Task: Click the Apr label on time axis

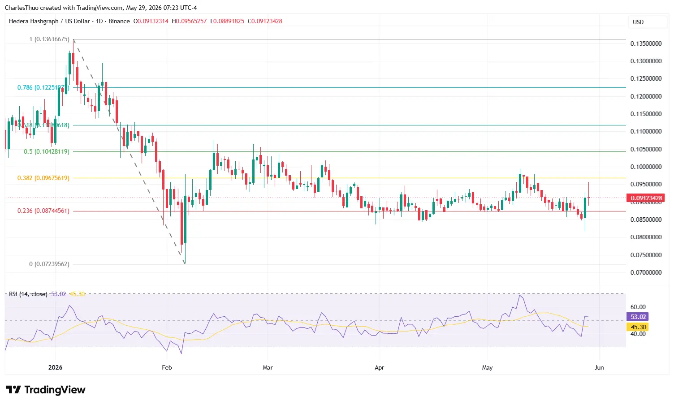Action: [x=379, y=367]
